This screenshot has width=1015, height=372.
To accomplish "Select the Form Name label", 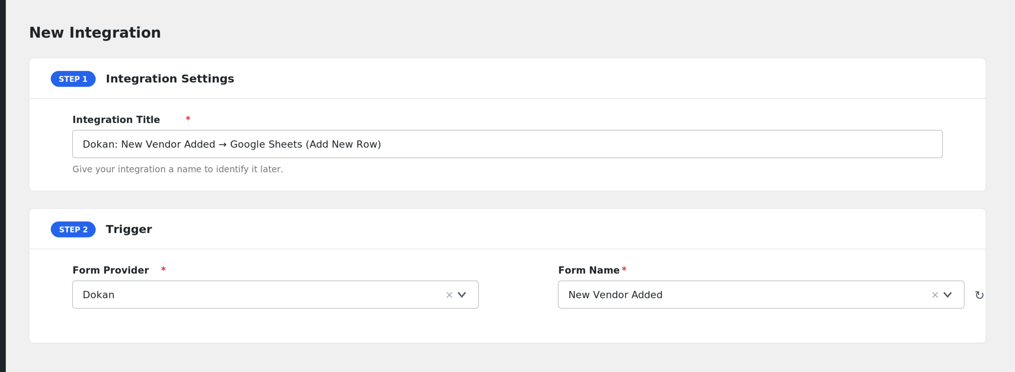I will click(589, 270).
